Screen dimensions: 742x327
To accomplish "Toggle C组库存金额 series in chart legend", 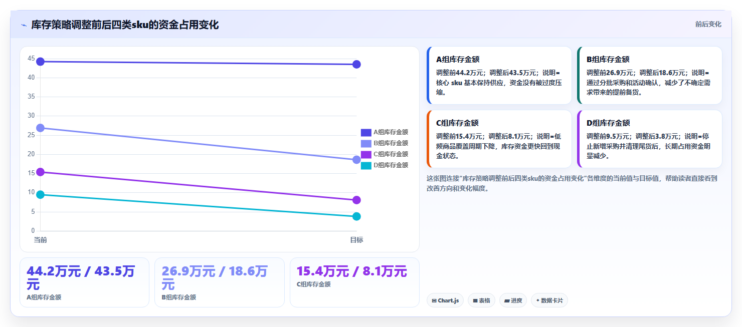I will (x=385, y=154).
